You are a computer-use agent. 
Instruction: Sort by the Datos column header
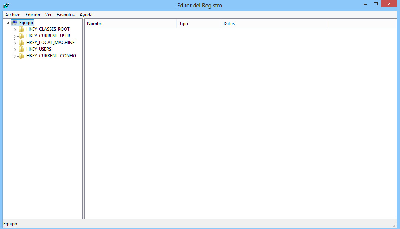[274, 24]
